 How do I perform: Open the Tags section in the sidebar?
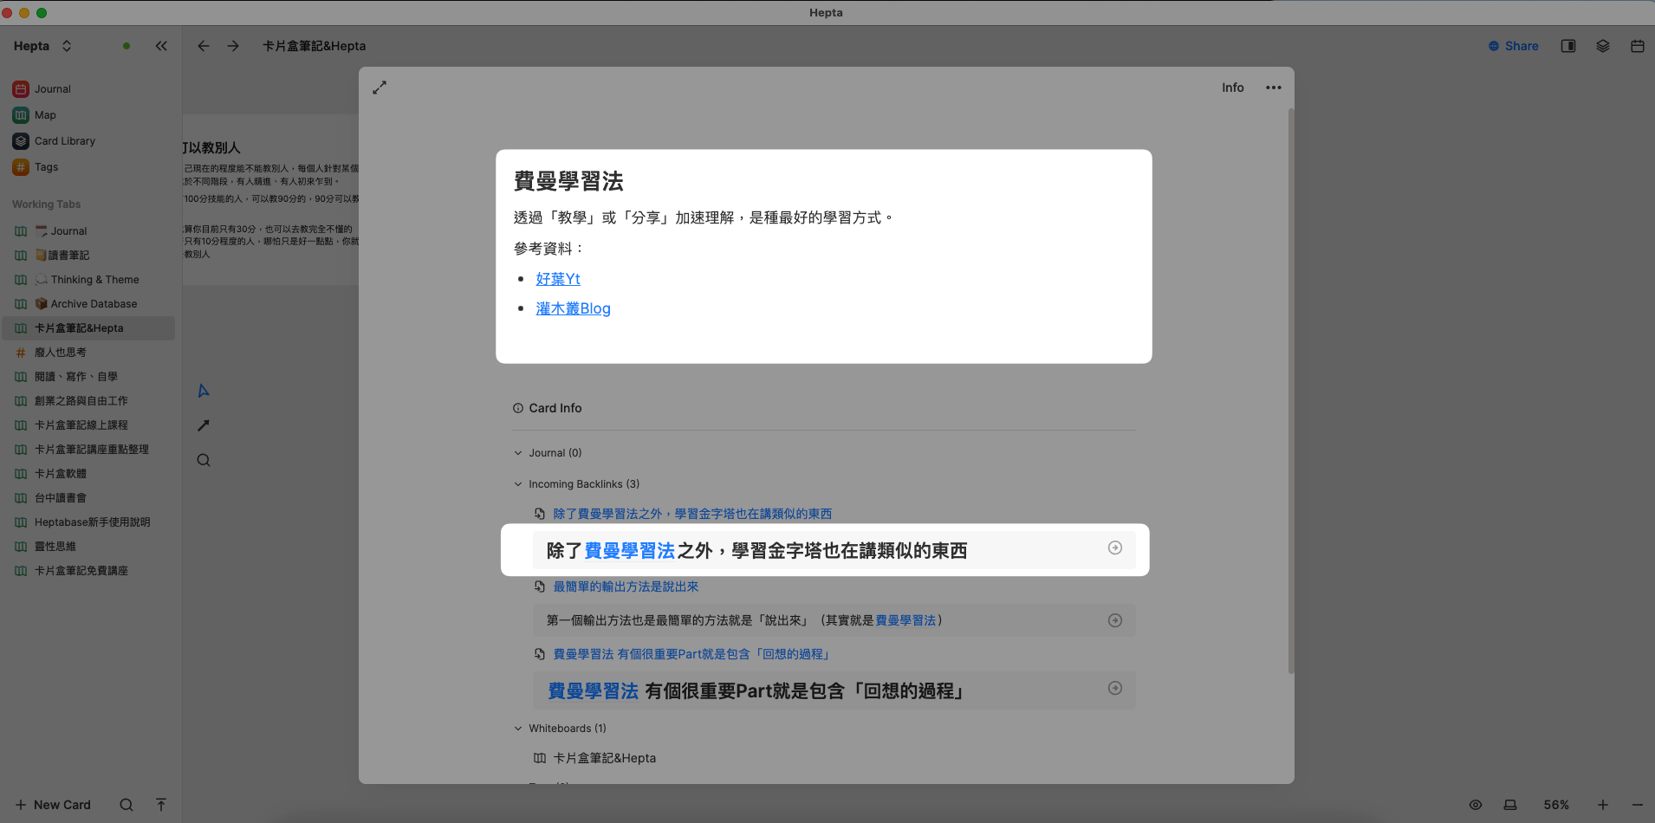click(x=46, y=166)
